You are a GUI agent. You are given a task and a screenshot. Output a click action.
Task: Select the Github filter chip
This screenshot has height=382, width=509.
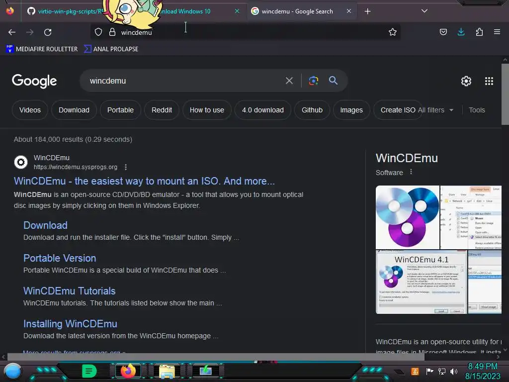[x=312, y=110]
